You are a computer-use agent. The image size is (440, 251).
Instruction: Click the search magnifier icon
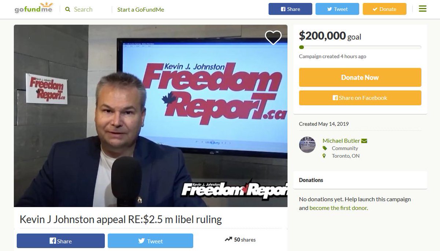coord(68,10)
